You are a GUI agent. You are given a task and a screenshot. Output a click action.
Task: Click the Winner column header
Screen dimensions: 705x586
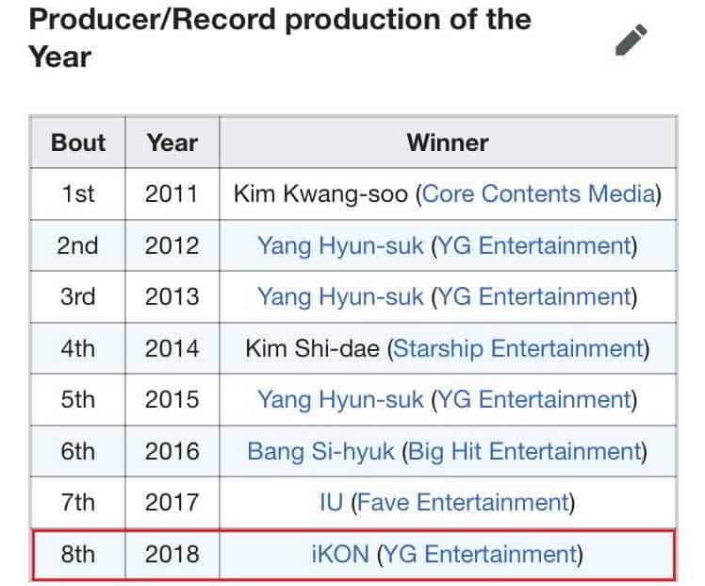(x=447, y=142)
